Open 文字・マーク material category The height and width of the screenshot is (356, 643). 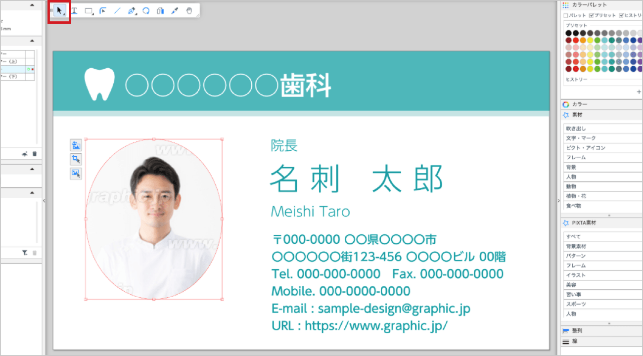(603, 138)
